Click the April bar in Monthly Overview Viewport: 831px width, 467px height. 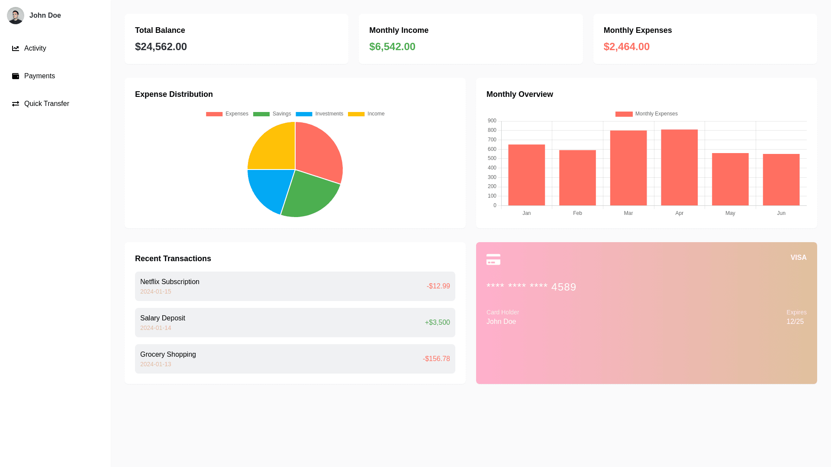coord(679,168)
